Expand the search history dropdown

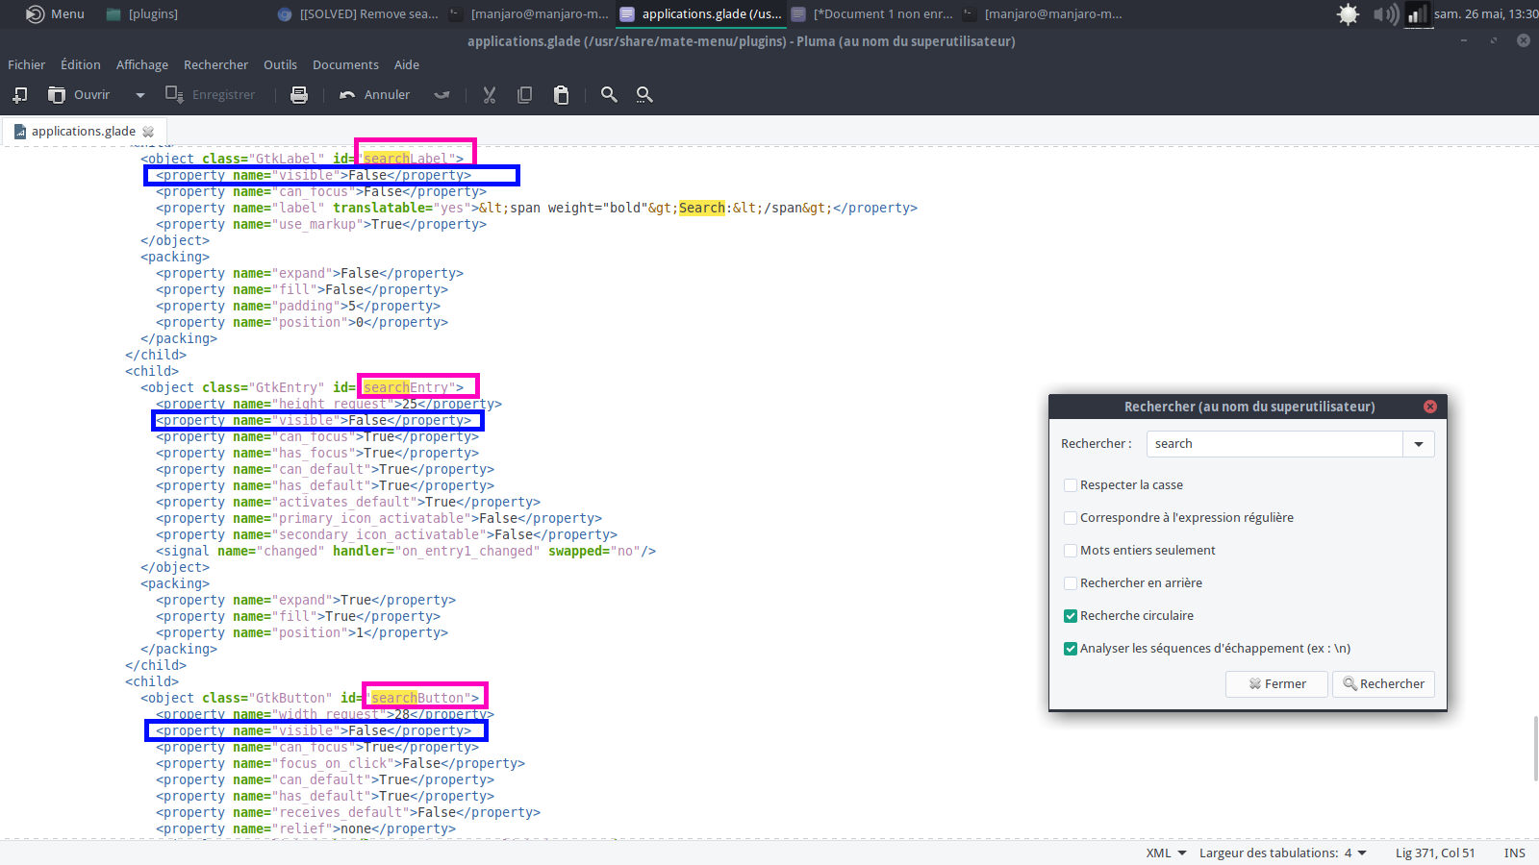1419,444
